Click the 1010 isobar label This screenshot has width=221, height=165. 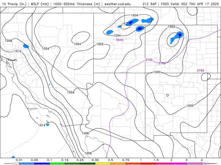click(18, 51)
